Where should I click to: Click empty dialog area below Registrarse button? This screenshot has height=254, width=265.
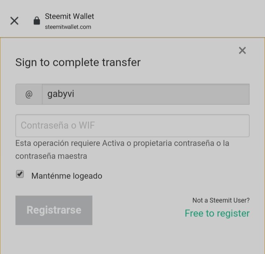(54, 240)
